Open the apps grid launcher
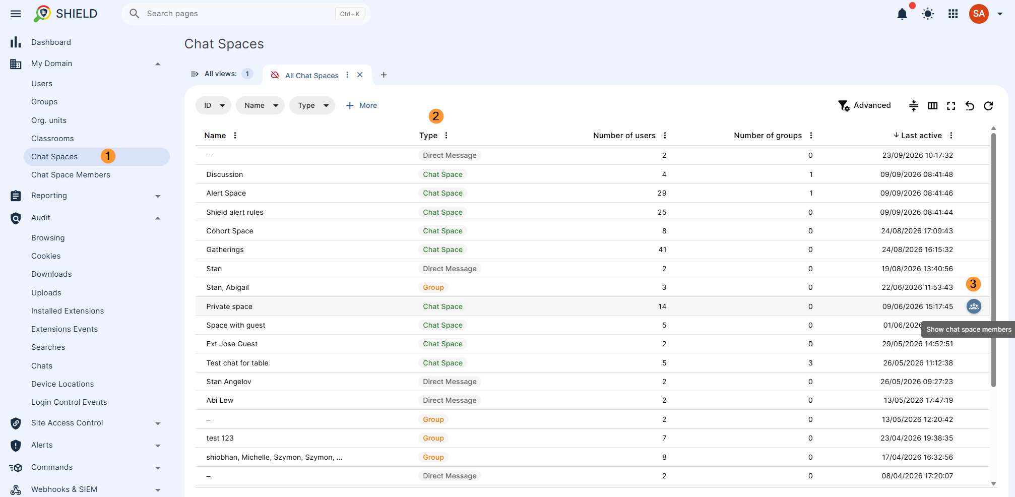 [953, 14]
